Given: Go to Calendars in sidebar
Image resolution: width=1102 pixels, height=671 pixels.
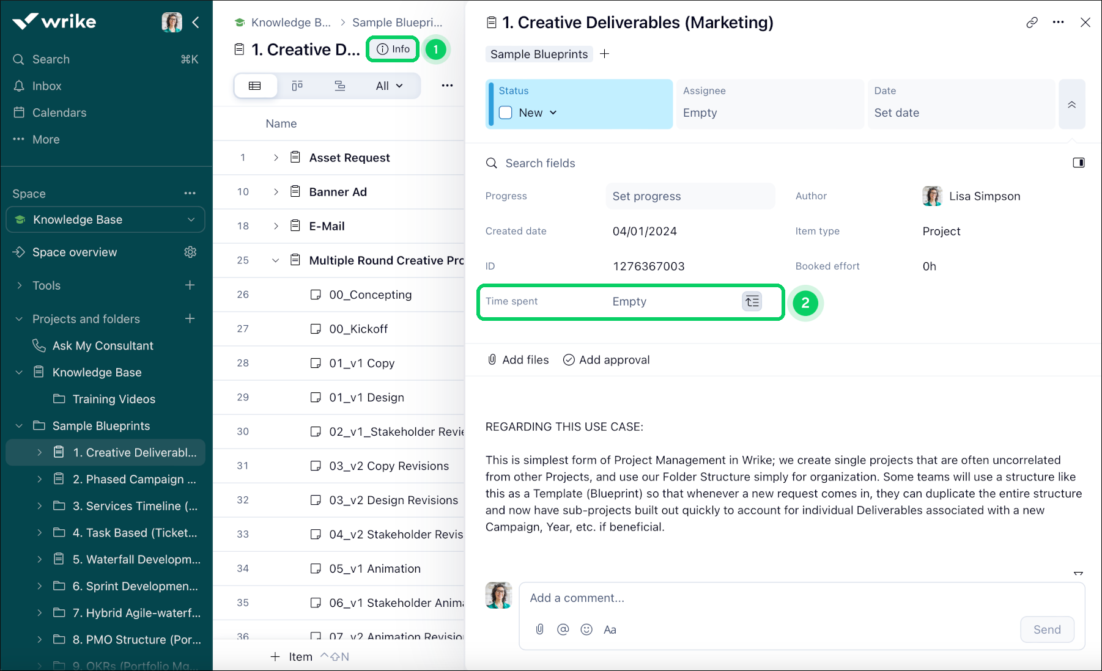Looking at the screenshot, I should pos(59,112).
